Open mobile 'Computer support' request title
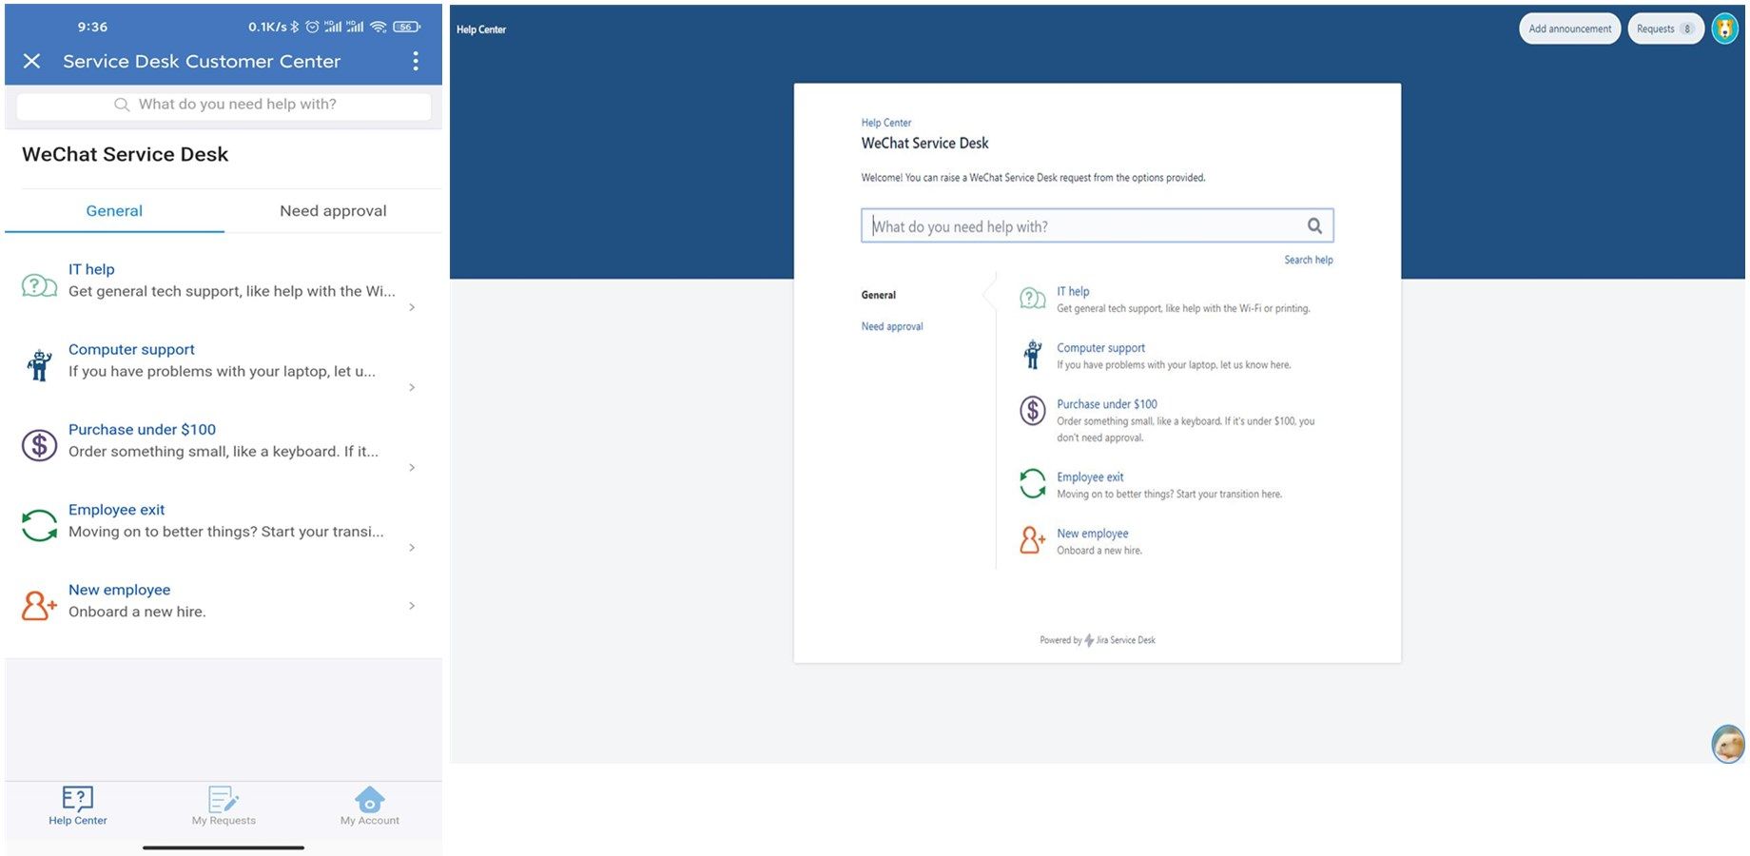The image size is (1750, 856). (131, 349)
